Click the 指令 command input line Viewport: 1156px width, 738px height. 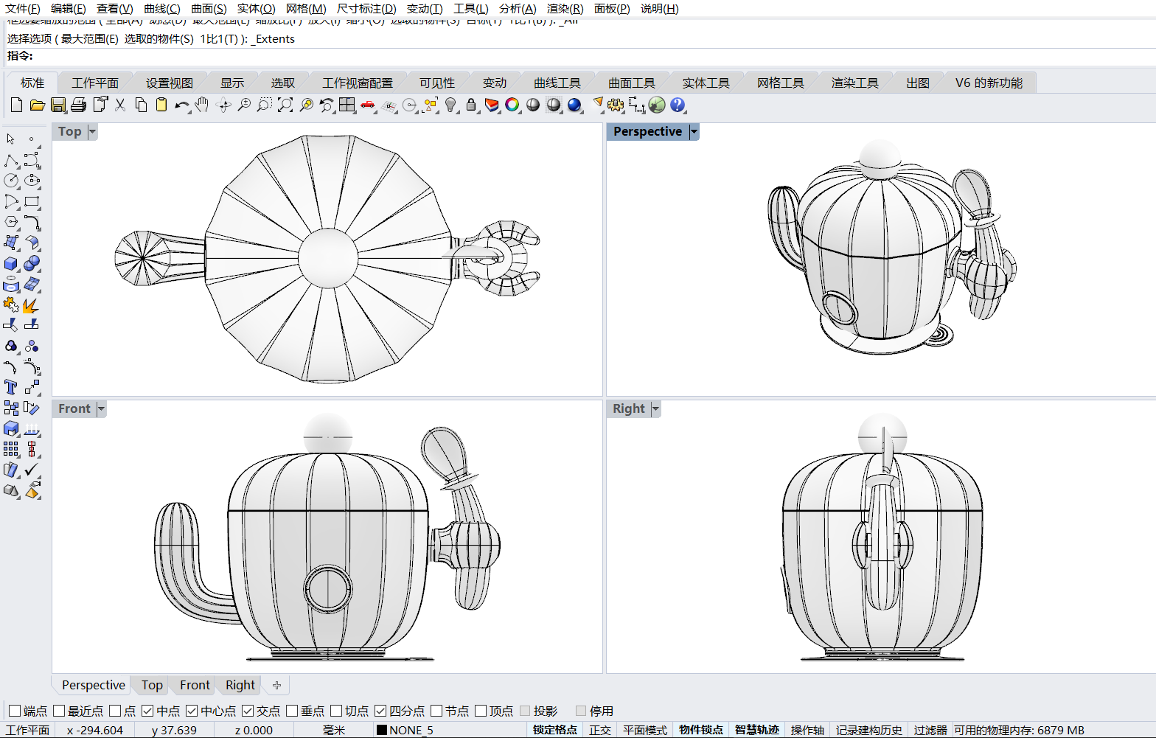[x=578, y=56]
